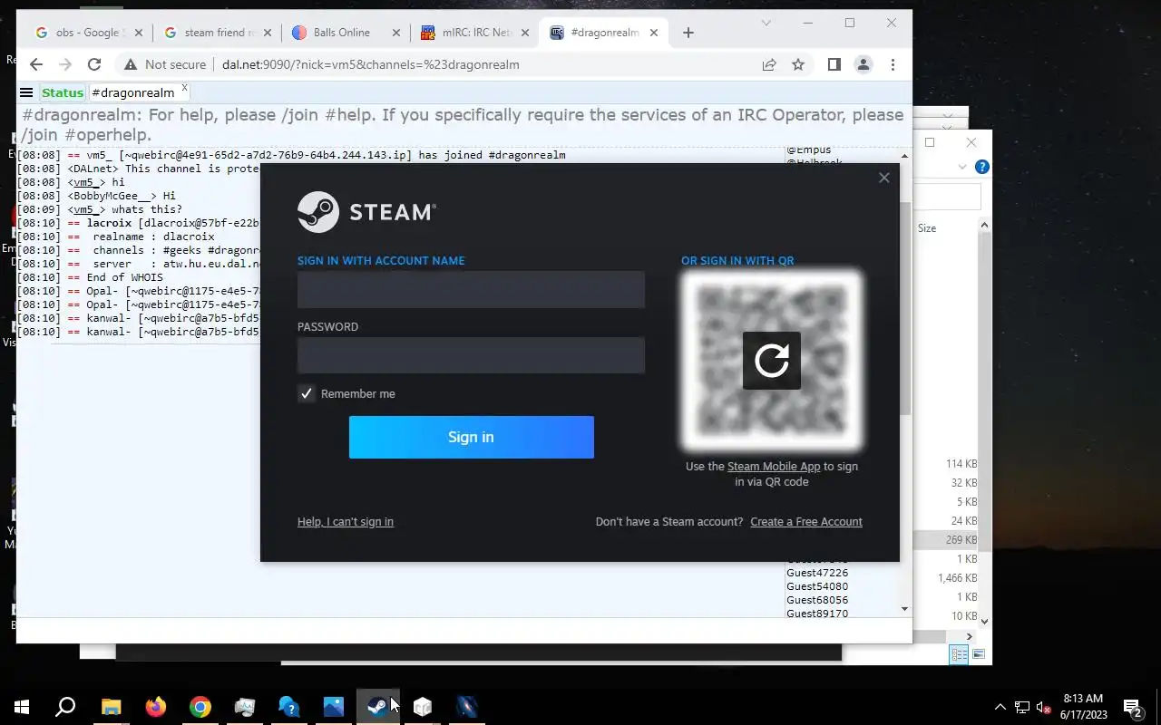Switch to the Balls Online tab
1161x725 pixels.
[x=346, y=33]
